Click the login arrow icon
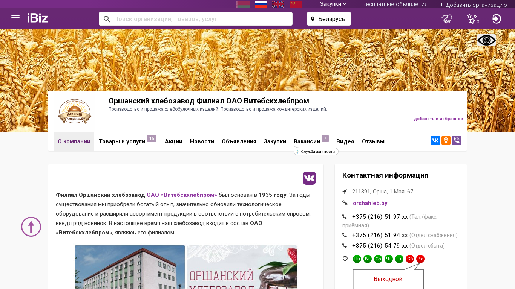Screen dimensions: 515x289 point(497,19)
